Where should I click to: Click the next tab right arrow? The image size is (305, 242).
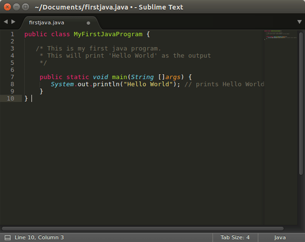(x=13, y=22)
